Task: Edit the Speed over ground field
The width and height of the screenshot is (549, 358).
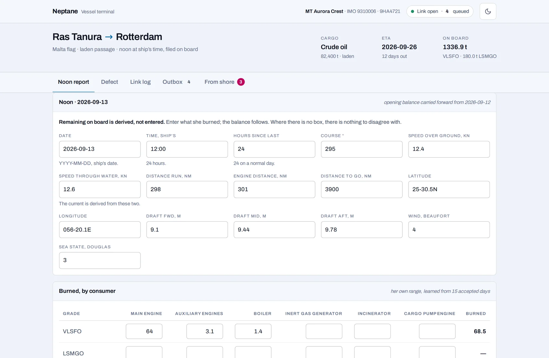Action: pos(449,149)
